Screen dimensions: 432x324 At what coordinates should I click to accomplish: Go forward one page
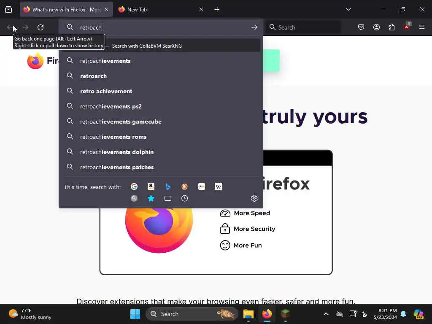[25, 27]
